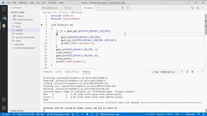This screenshot has width=207, height=116.
Task: Click the synchronize changes icon in status bar
Action: (x=14, y=114)
